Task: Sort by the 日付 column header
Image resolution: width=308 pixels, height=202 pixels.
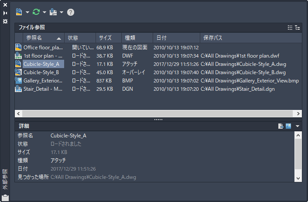Action: pos(176,38)
